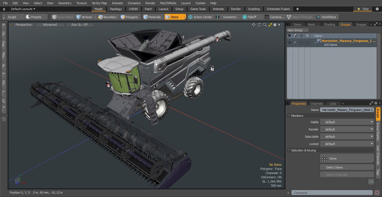Open the Locked members dropdown
Image resolution: width=382 pixels, height=197 pixels.
[347, 144]
